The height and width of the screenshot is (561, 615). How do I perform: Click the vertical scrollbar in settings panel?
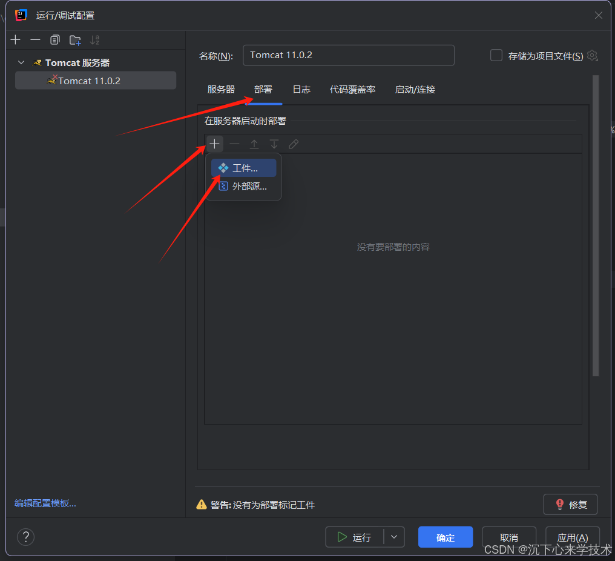coord(596,226)
